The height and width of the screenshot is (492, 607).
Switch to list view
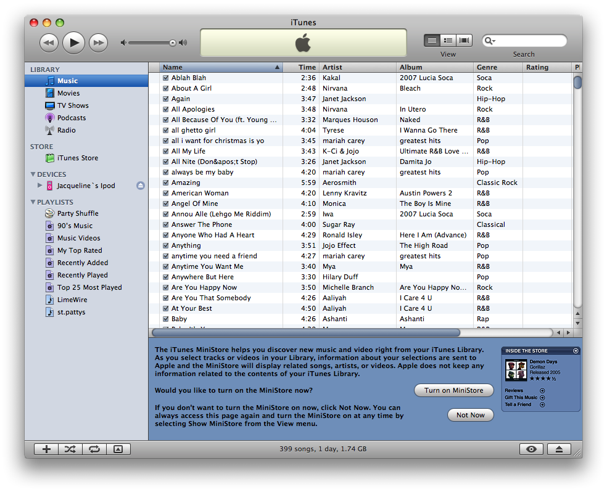[432, 40]
